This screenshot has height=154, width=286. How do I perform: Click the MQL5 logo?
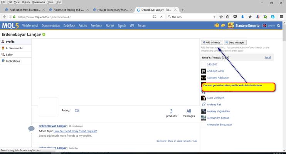(10, 26)
